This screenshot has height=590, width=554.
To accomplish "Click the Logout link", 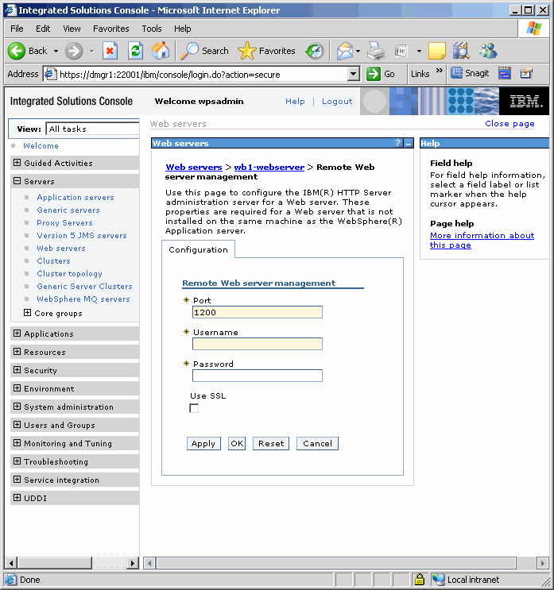I will pyautogui.click(x=337, y=102).
